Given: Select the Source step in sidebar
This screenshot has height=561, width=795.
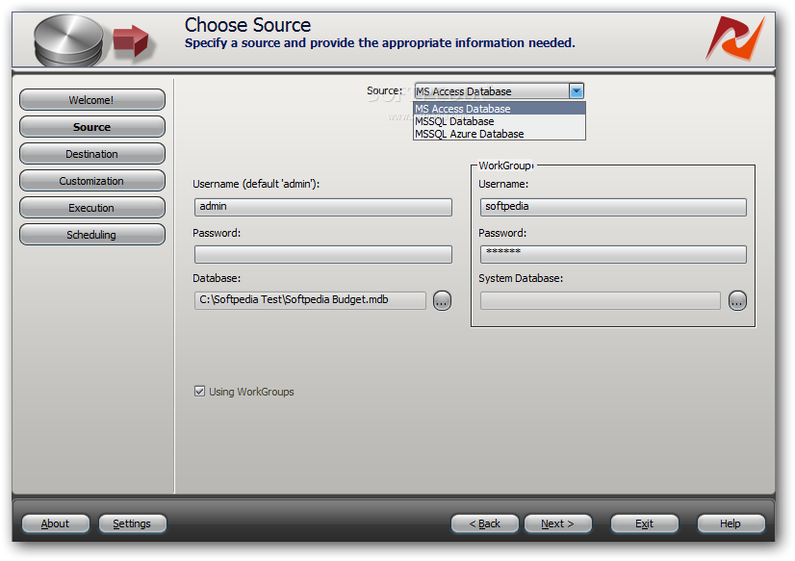Looking at the screenshot, I should pyautogui.click(x=91, y=127).
